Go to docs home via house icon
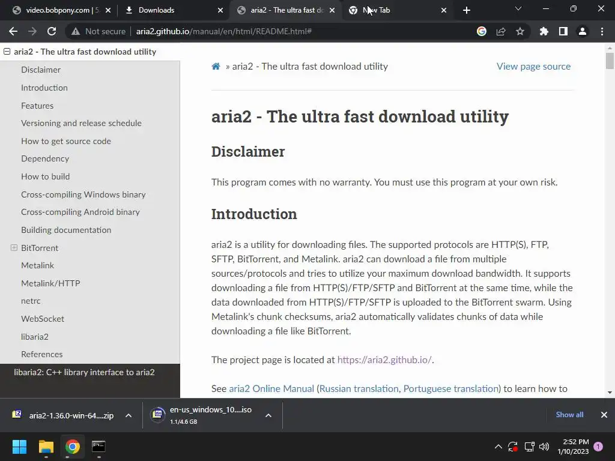This screenshot has height=461, width=615. pos(216,66)
